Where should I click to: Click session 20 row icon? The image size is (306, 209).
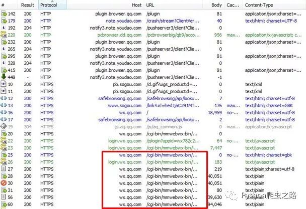click(x=4, y=133)
